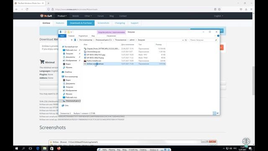Image resolution: width=268 pixels, height=151 pixels.
Task: Refresh the Загрузки folder view
Action: (186, 40)
